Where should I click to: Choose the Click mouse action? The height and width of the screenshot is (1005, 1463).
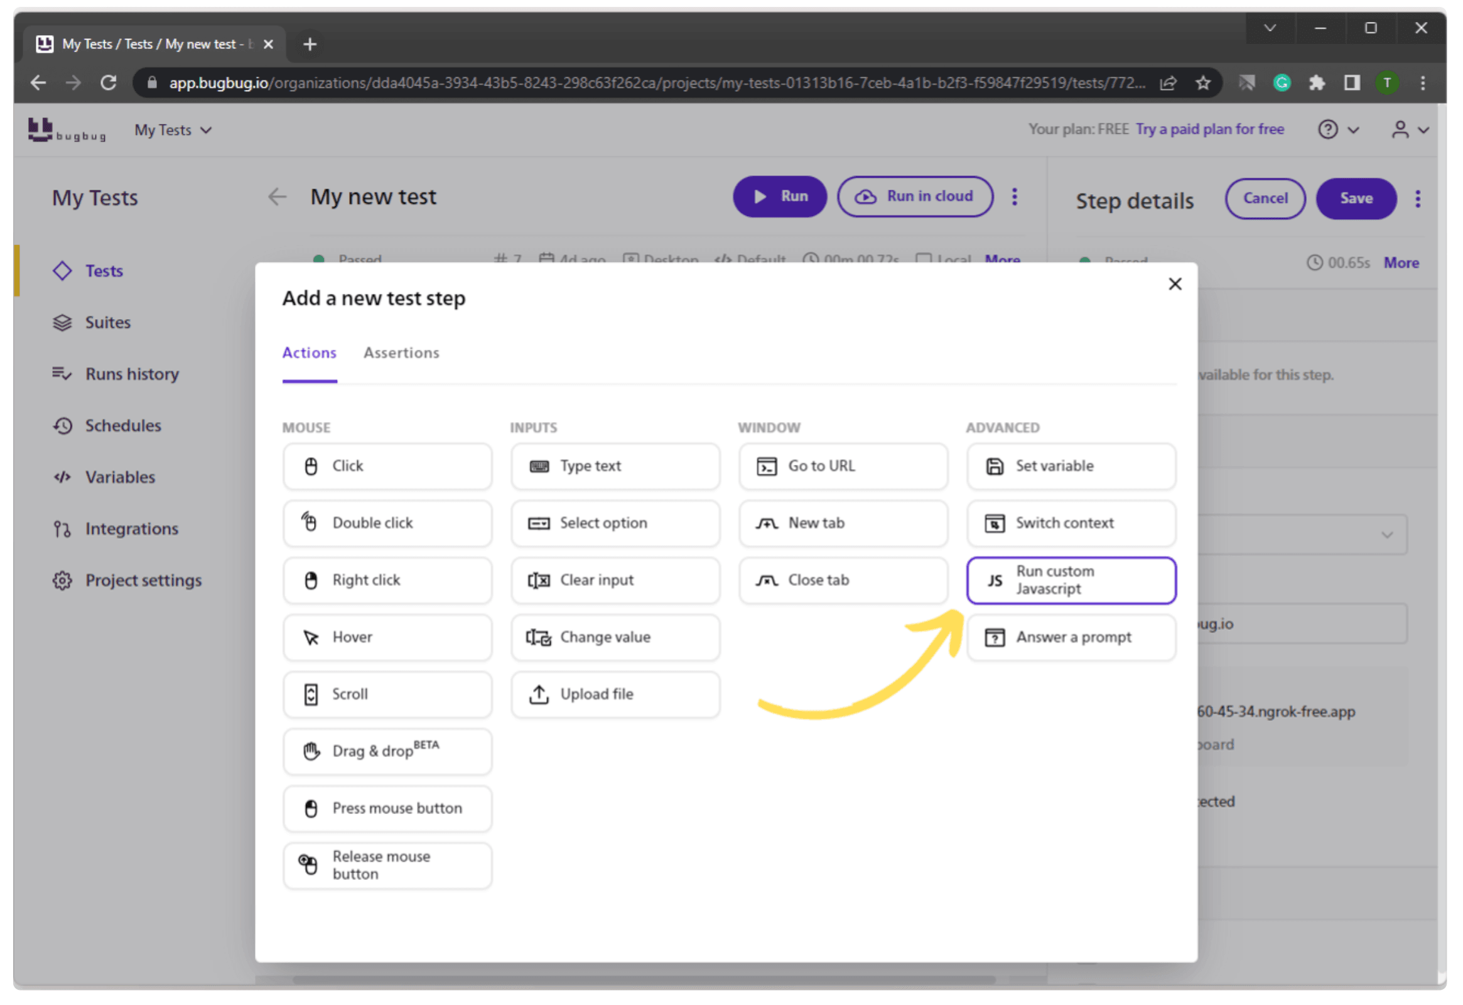point(387,467)
